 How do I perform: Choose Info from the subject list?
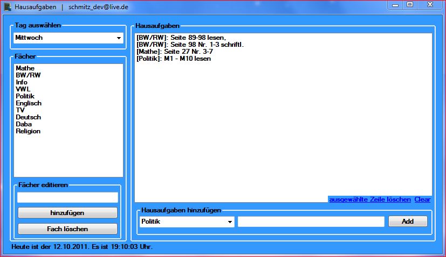point(22,82)
